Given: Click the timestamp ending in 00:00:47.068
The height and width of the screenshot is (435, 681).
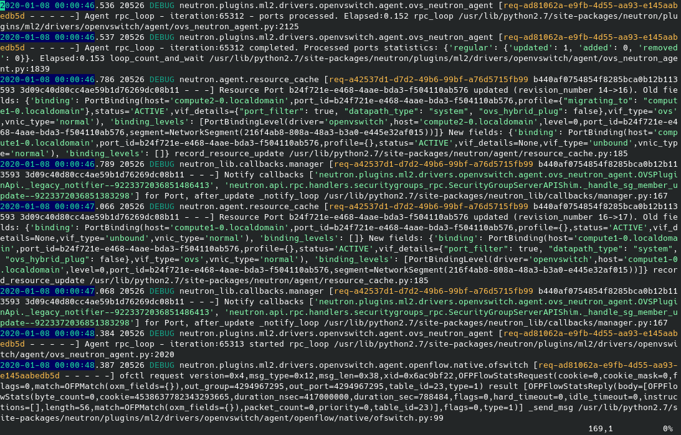Looking at the screenshot, I should coord(57,291).
